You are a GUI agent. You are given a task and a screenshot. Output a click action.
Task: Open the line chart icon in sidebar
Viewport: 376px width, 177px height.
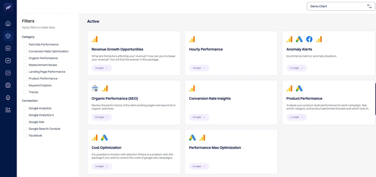[8, 73]
